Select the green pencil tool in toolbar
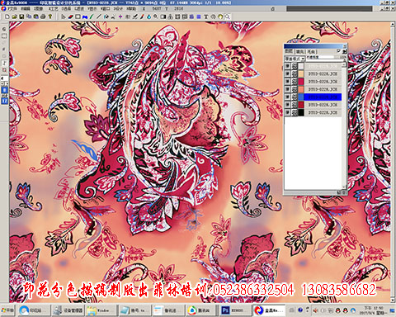This screenshot has width=396, height=317. 92,17
